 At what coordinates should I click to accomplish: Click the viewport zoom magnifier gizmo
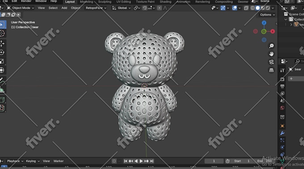(x=271, y=46)
